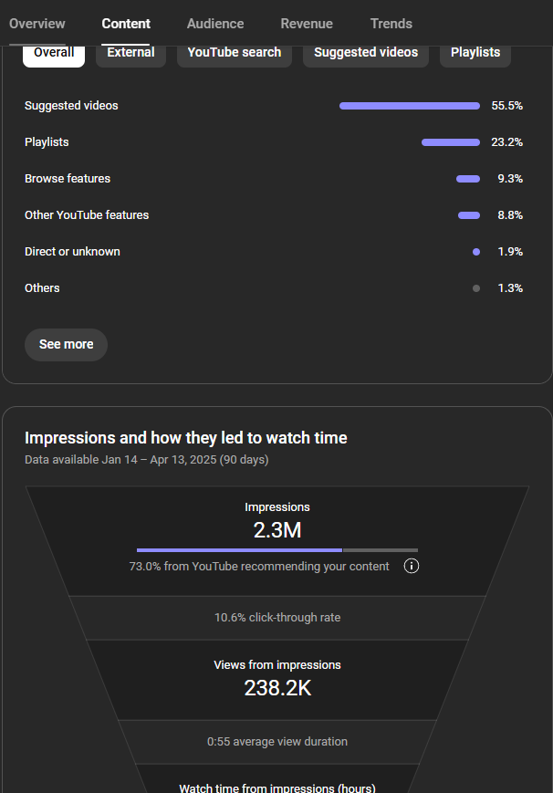Click the Direct or unknown purple dot
The height and width of the screenshot is (793, 553).
(x=476, y=252)
